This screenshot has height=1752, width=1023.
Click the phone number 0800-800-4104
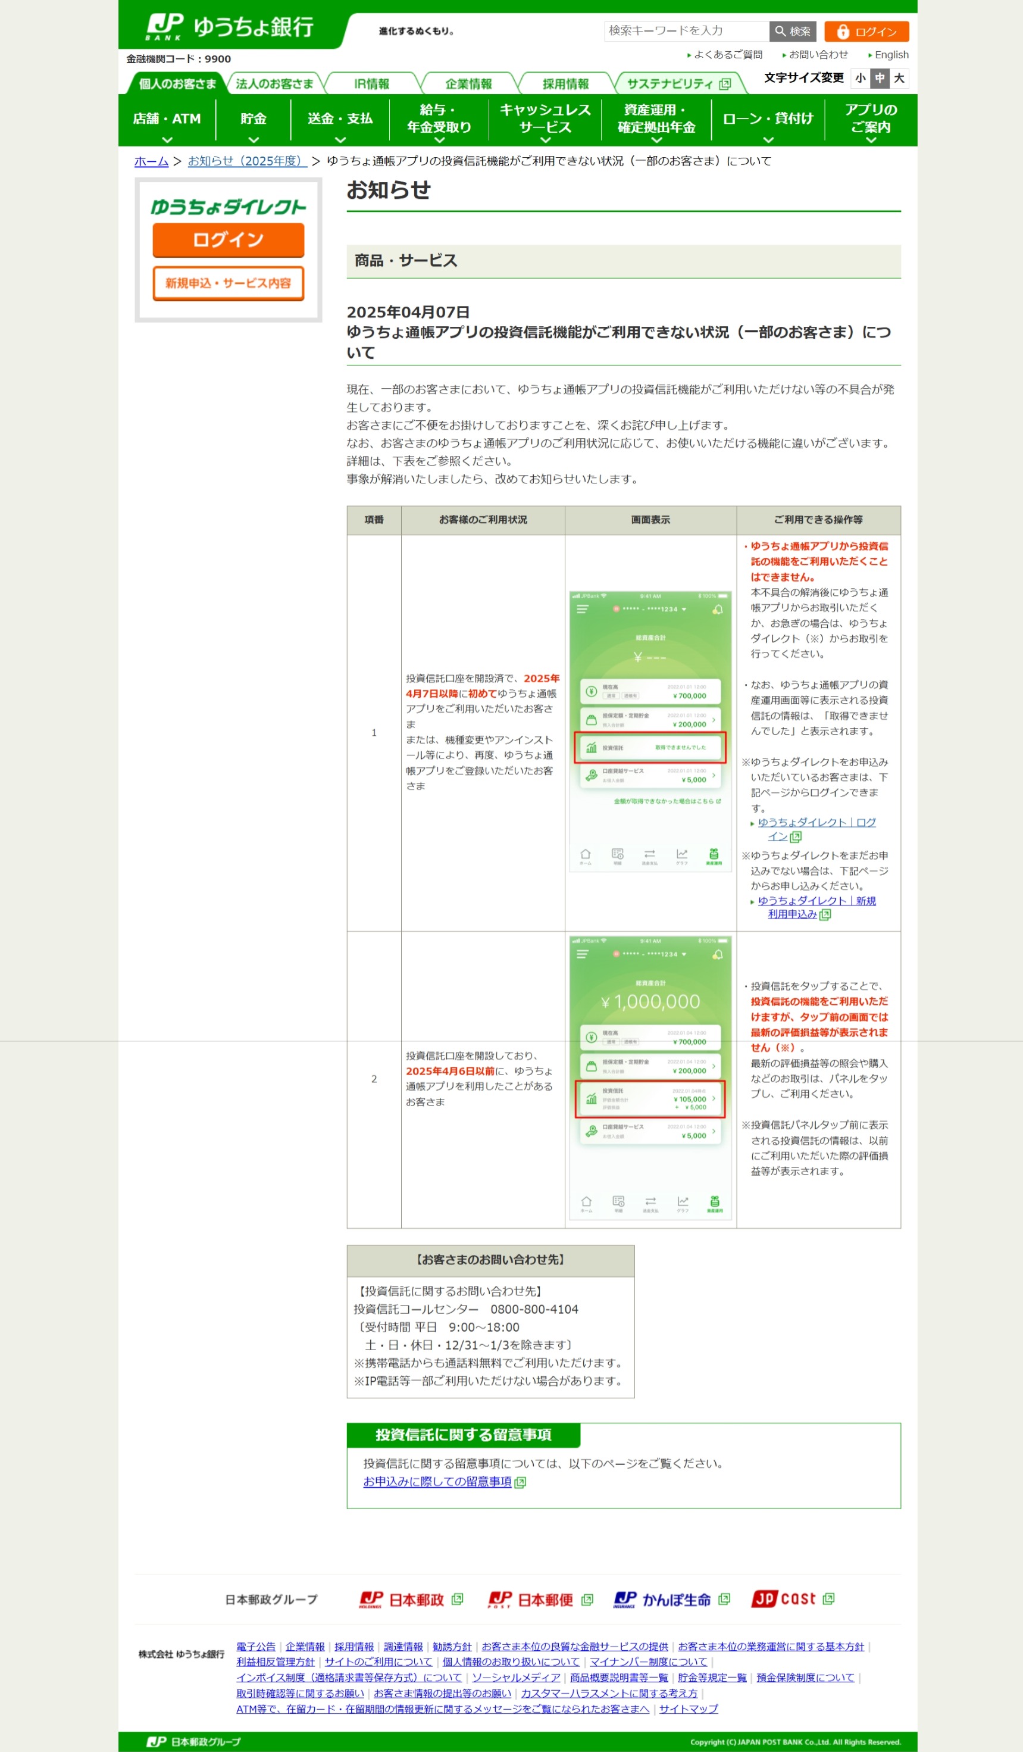pyautogui.click(x=534, y=1310)
